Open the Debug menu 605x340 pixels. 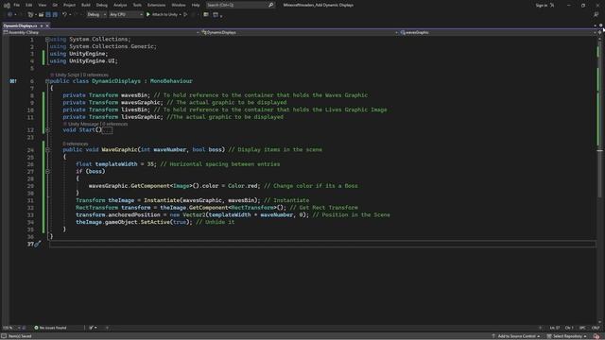[102, 5]
